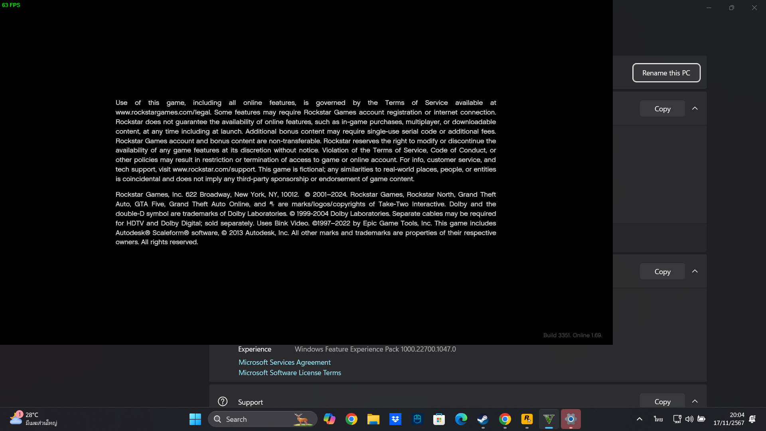Open the Chrome icon next to Copilot

click(x=351, y=419)
